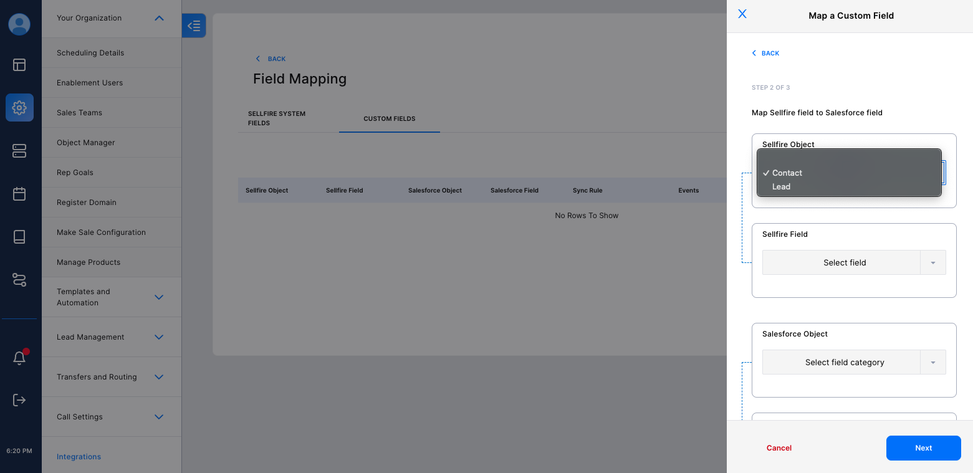Open the calendar icon in sidebar
The height and width of the screenshot is (473, 973).
(19, 194)
